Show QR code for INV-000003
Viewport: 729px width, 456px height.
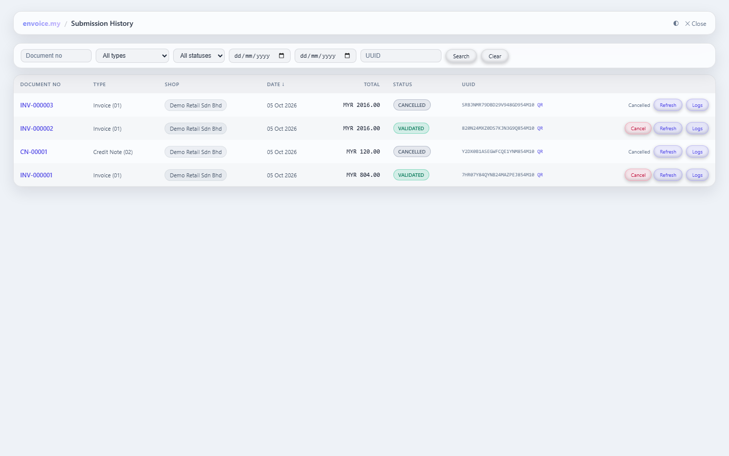[x=540, y=105]
